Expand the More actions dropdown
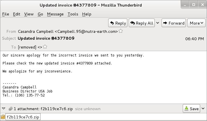This screenshot has height=121, width=207. [196, 23]
